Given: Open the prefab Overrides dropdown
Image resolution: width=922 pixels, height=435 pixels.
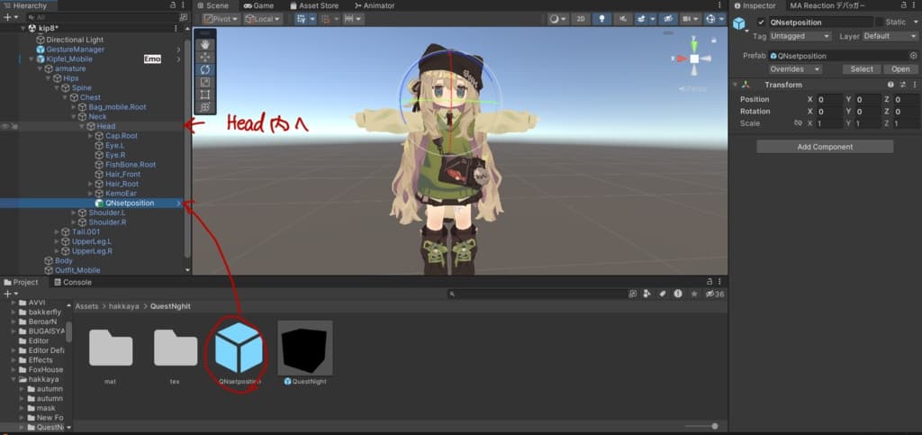Looking at the screenshot, I should tap(795, 69).
